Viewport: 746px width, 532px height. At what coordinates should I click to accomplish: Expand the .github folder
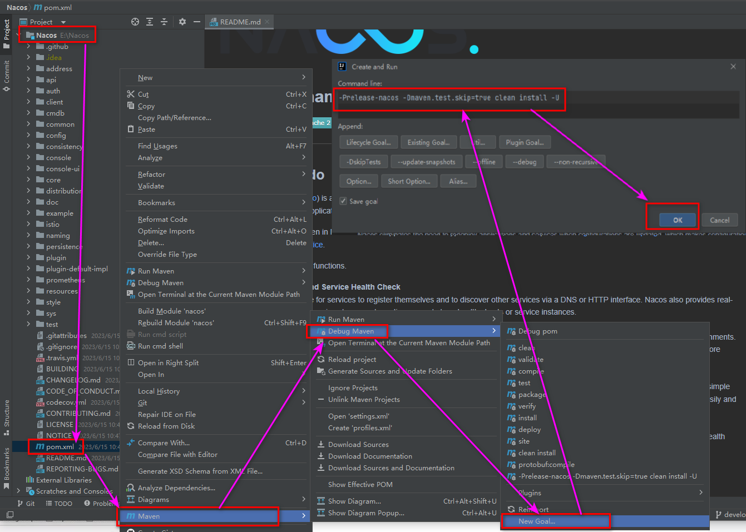coord(28,47)
